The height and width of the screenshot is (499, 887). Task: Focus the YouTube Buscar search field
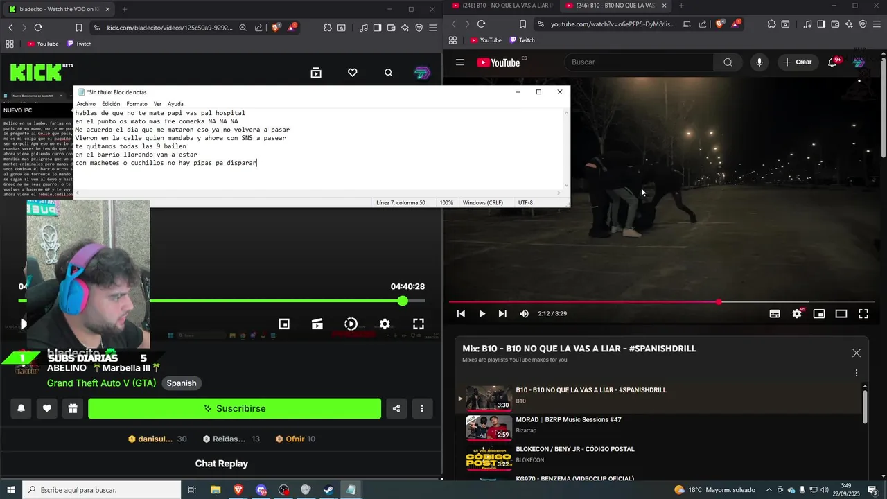click(x=638, y=62)
